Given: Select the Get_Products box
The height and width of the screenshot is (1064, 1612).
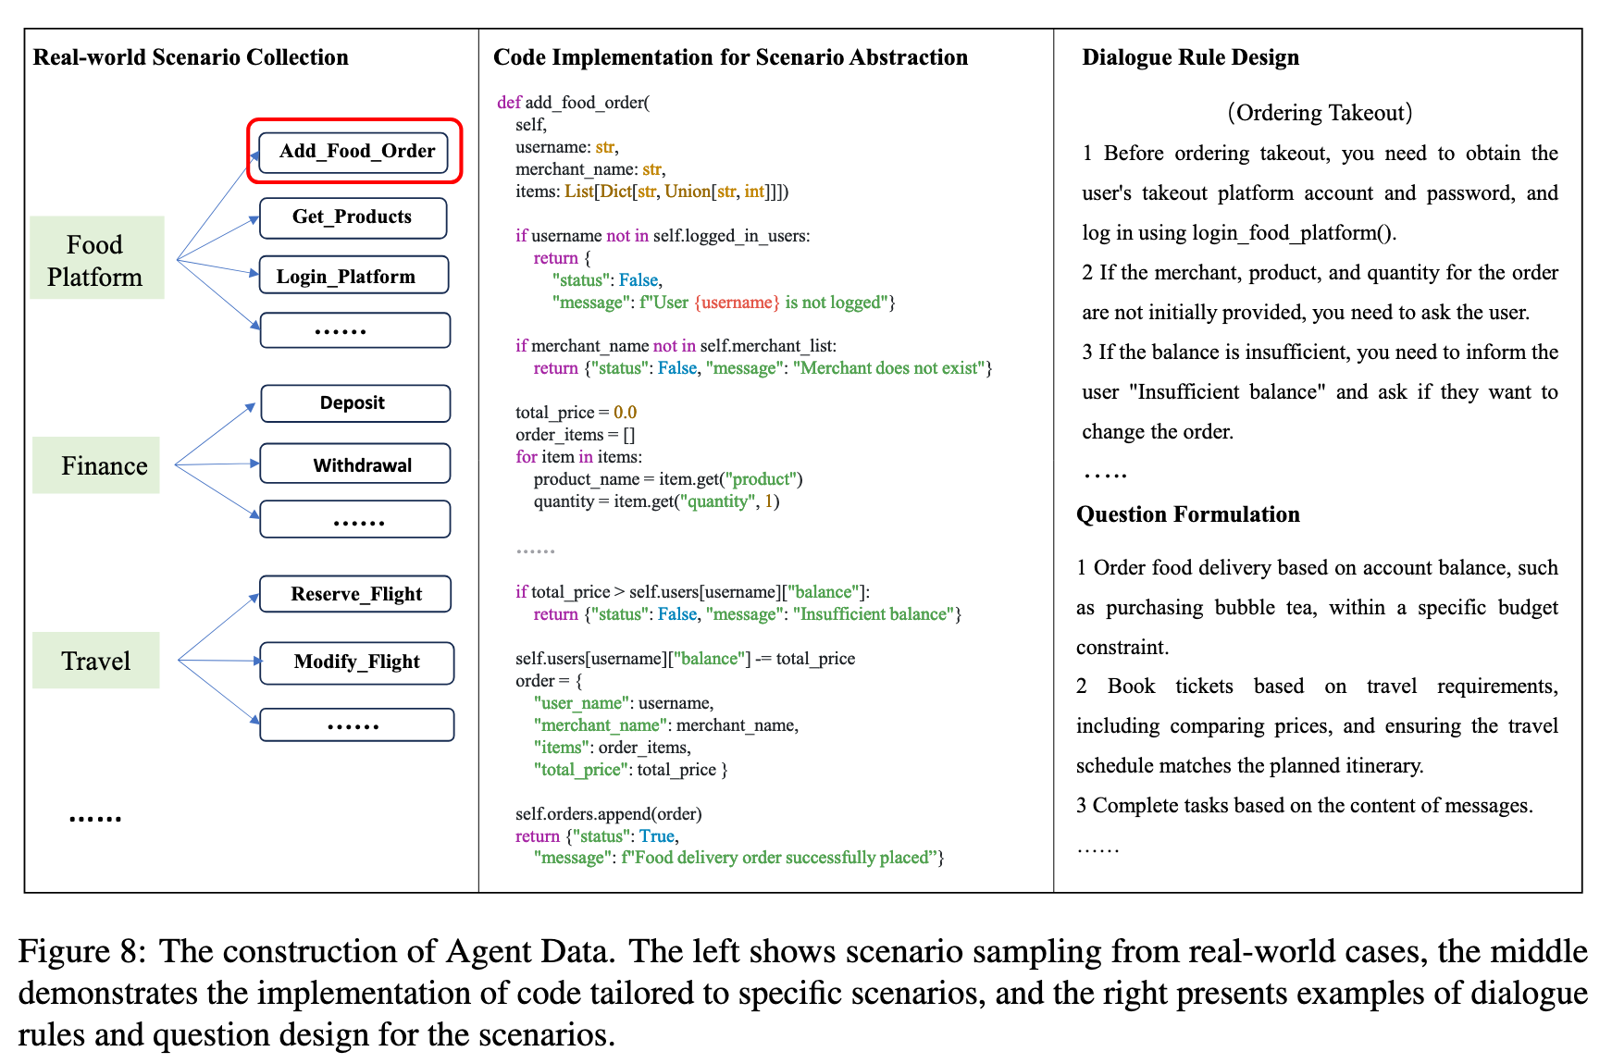Looking at the screenshot, I should [x=353, y=217].
